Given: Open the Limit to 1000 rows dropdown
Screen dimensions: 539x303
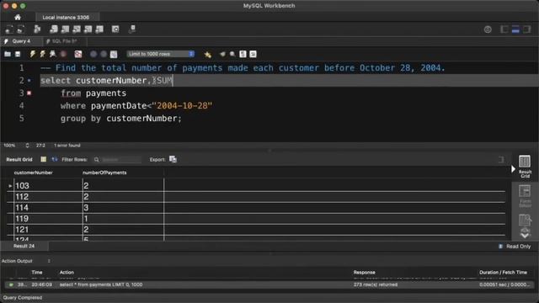Looking at the screenshot, I should 161,54.
